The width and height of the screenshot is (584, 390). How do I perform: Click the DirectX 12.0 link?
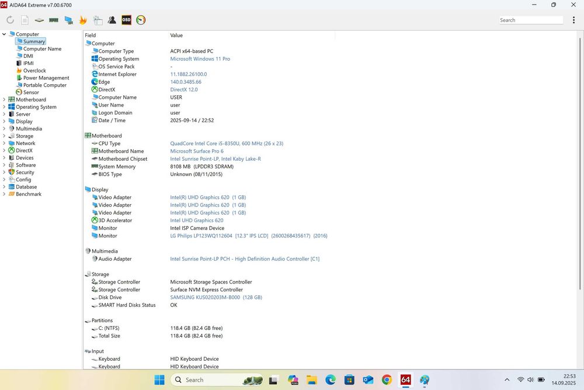[x=184, y=89]
